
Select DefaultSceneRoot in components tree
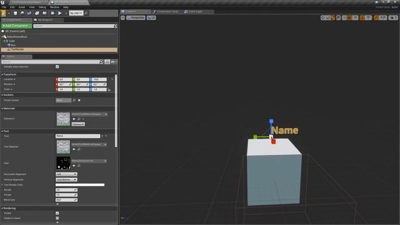(17, 37)
